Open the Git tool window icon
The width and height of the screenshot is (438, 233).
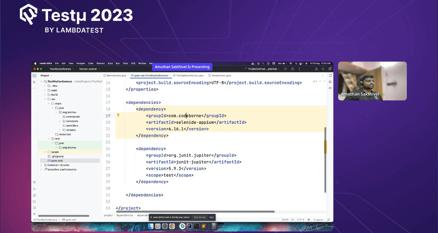point(34,214)
